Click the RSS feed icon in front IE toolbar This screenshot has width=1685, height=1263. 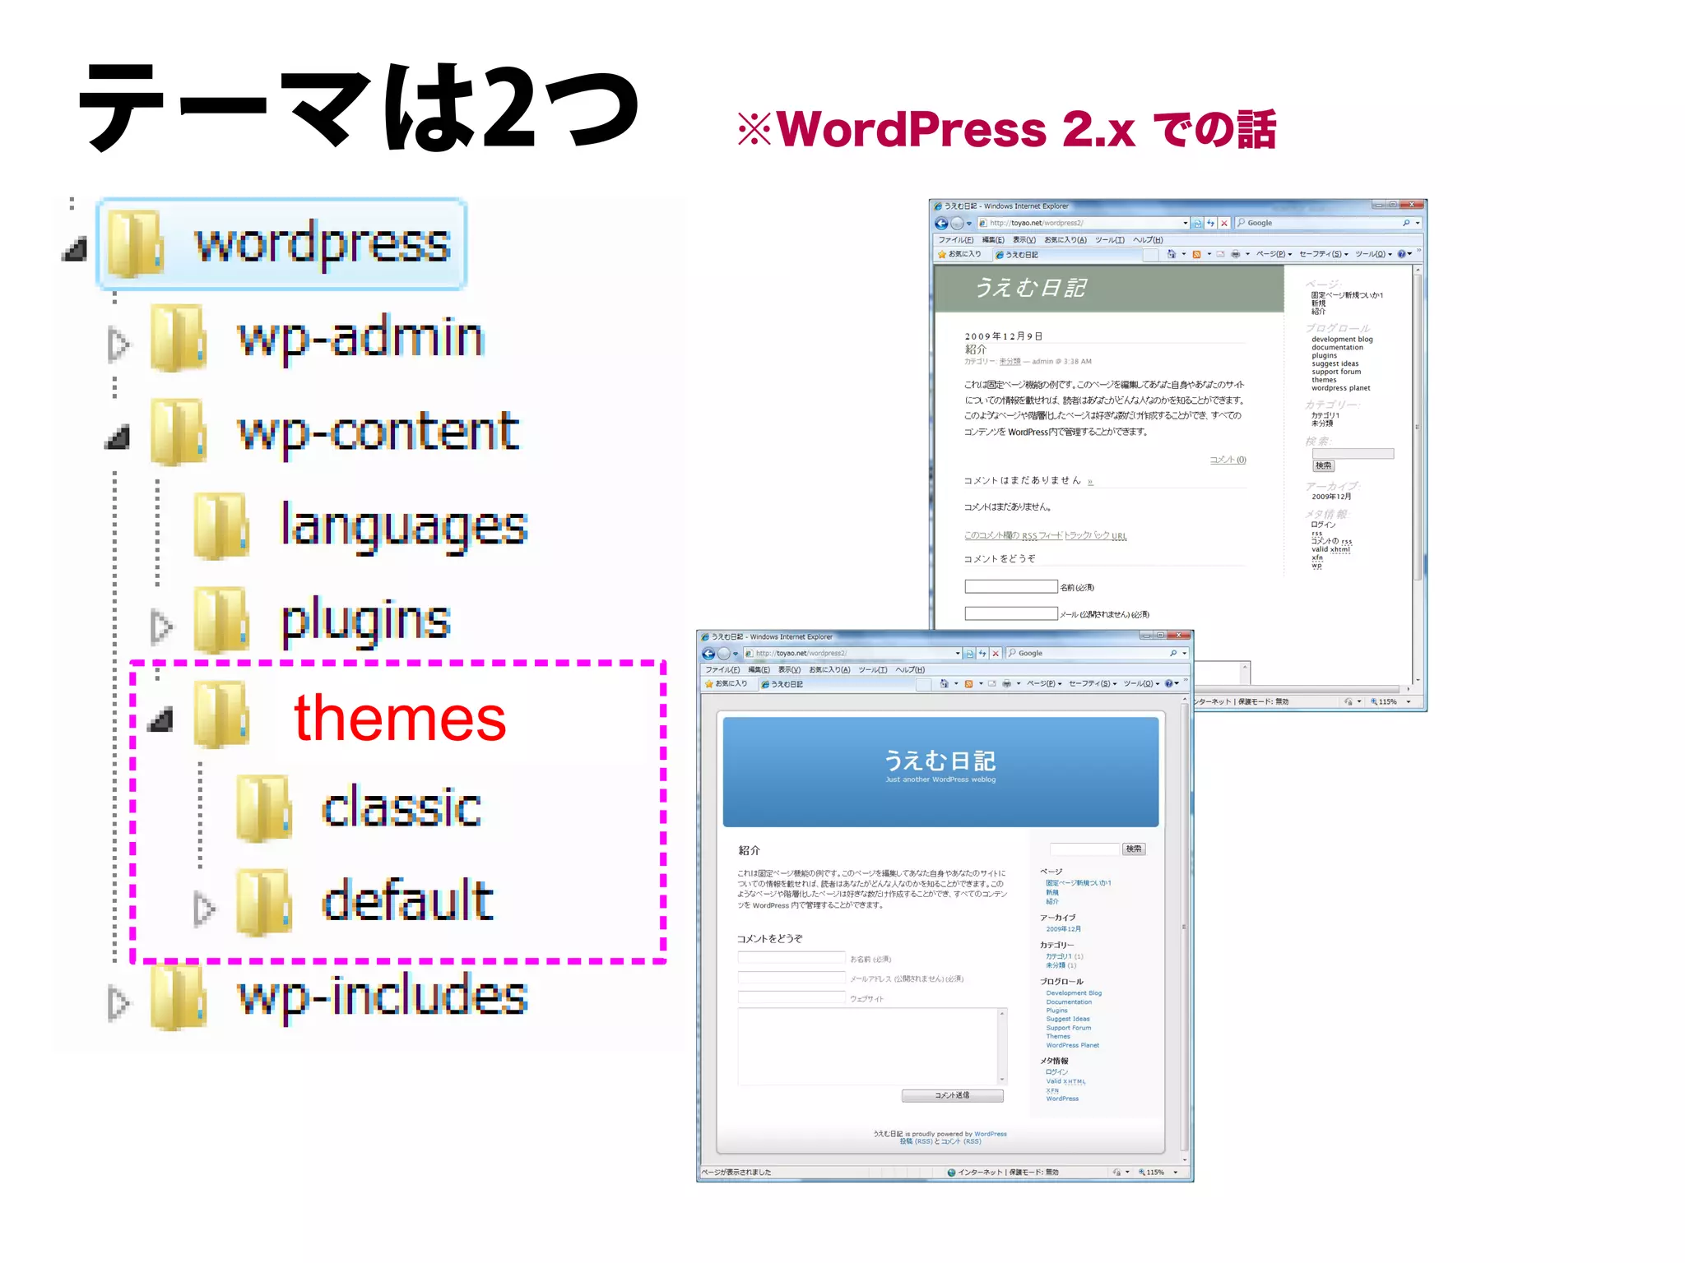968,683
